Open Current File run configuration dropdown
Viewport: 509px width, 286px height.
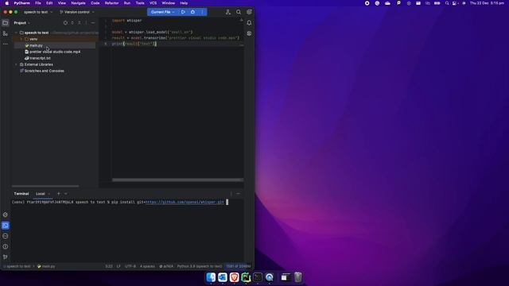[x=162, y=12]
